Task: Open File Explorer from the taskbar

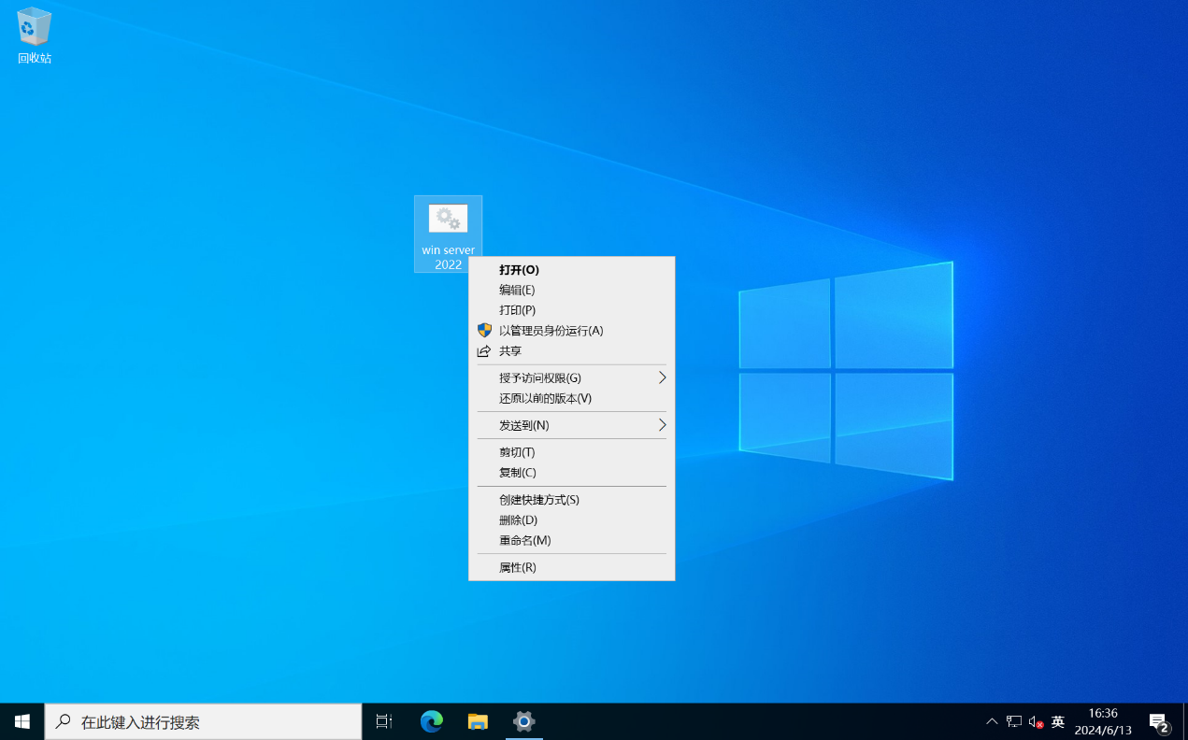Action: pyautogui.click(x=478, y=721)
